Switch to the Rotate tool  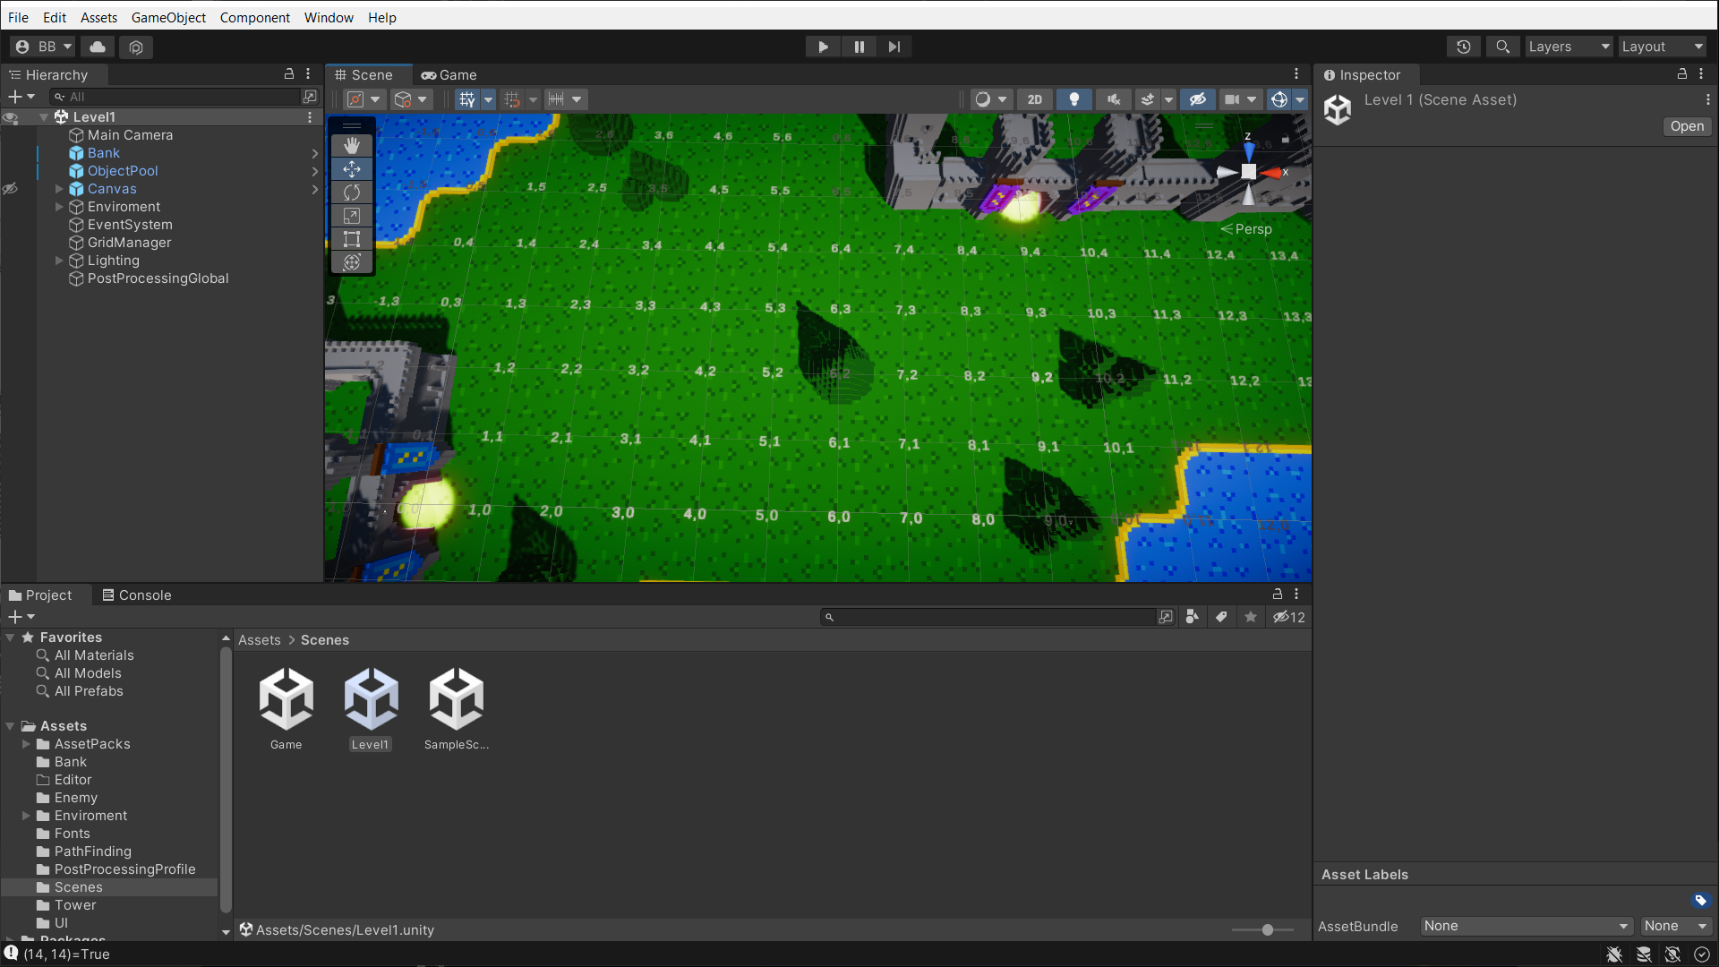(x=351, y=192)
